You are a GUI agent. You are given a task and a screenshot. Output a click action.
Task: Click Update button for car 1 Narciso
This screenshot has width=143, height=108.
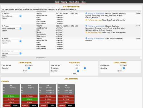[5, 18]
